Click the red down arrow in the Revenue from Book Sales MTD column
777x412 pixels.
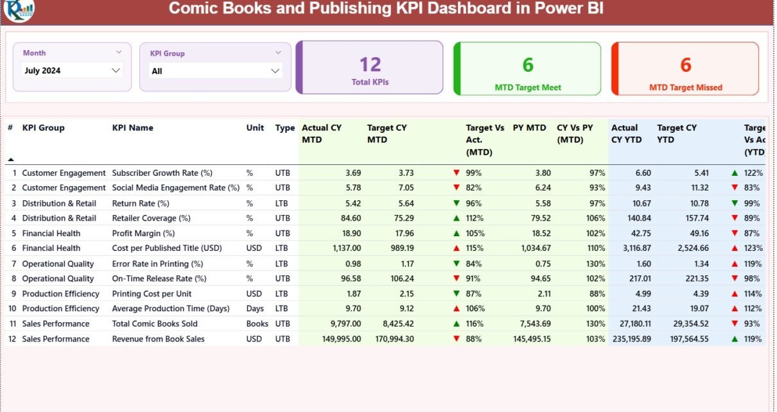(457, 339)
